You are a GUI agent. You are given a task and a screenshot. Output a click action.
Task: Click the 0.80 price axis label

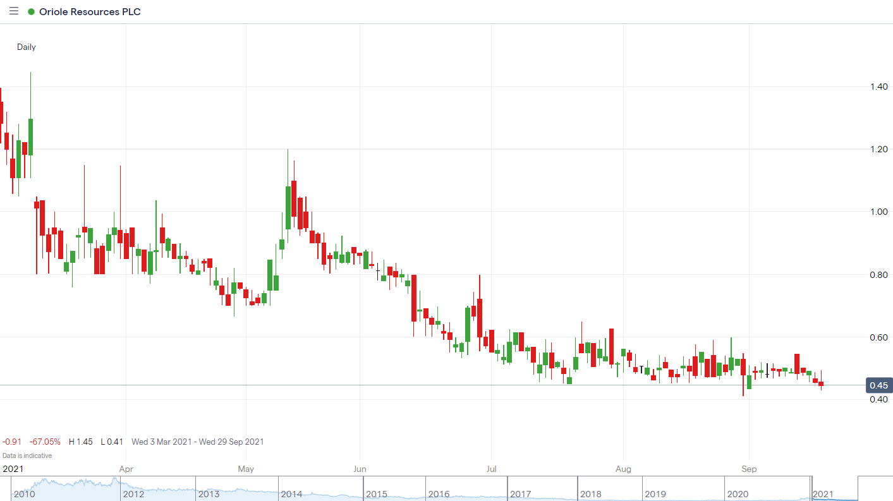point(879,275)
